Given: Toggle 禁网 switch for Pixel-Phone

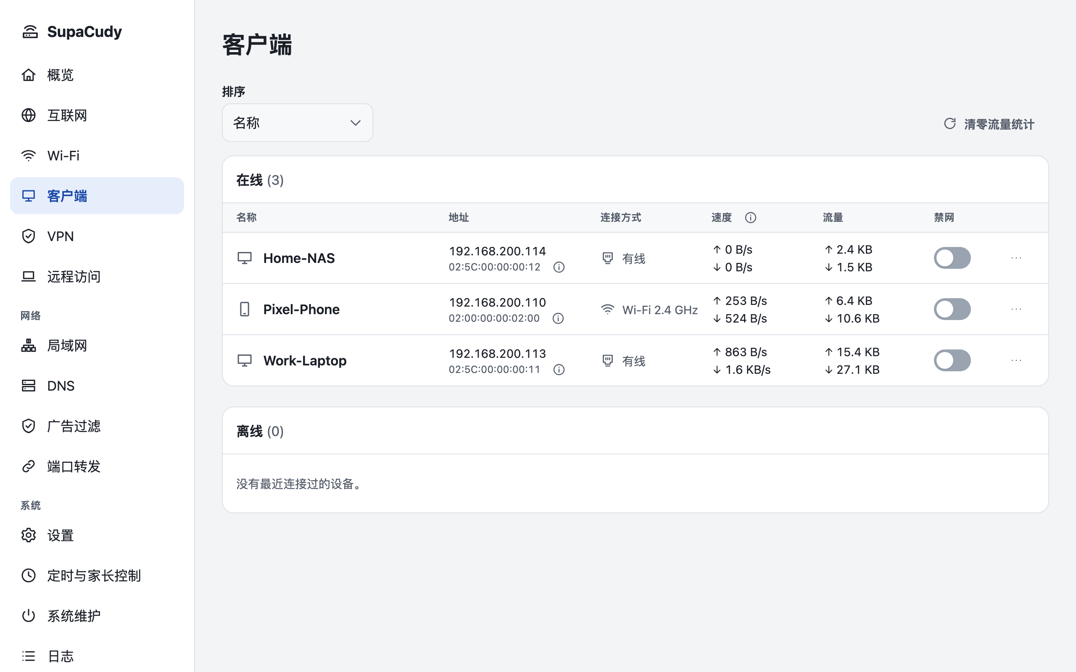Looking at the screenshot, I should point(952,309).
